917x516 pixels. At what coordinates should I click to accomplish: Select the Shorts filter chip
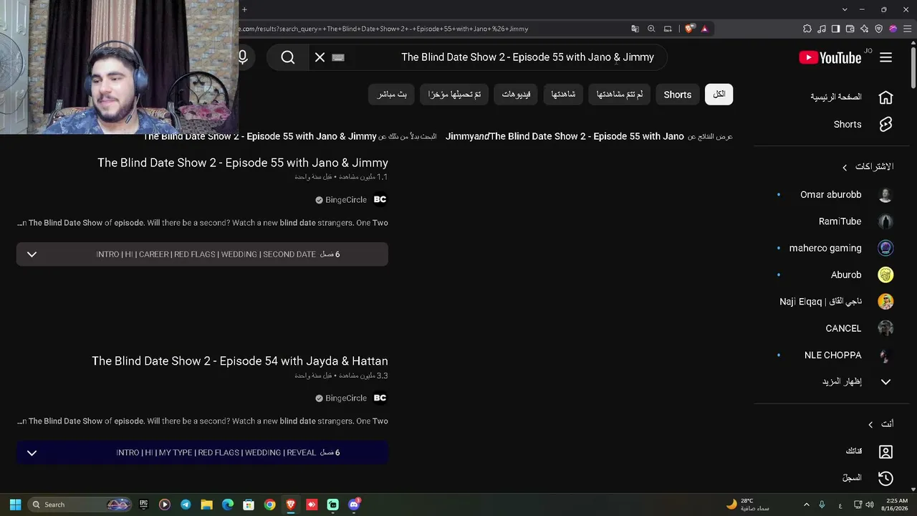(x=678, y=95)
